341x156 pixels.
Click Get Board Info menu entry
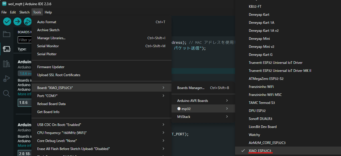pos(101,112)
